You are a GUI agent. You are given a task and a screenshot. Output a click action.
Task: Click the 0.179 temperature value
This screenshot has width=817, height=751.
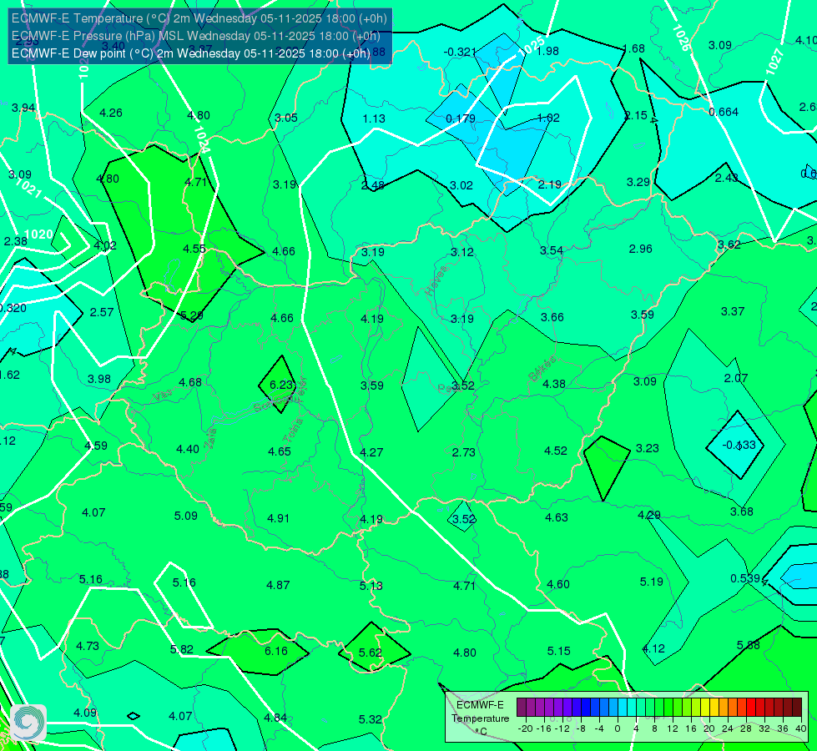click(x=461, y=118)
